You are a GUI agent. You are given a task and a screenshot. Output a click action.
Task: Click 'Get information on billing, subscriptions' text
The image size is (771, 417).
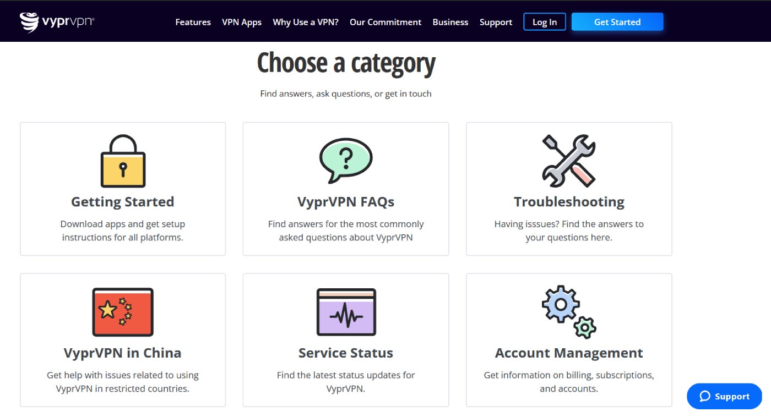pyautogui.click(x=569, y=382)
